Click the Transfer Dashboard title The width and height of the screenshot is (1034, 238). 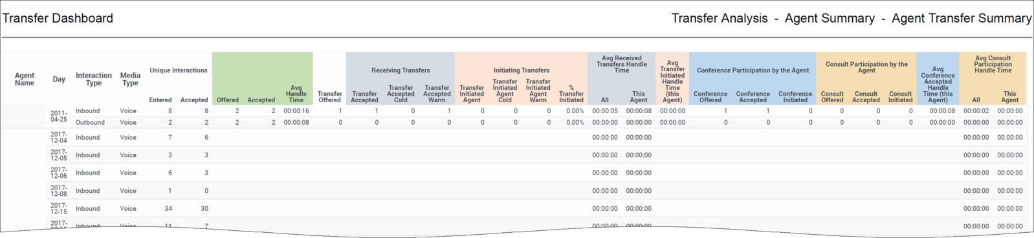58,18
